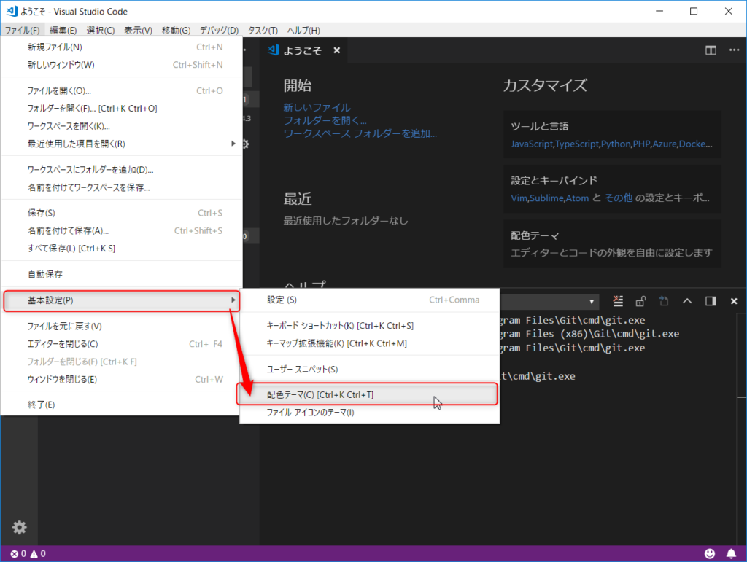Clear the output panel

pyautogui.click(x=618, y=301)
